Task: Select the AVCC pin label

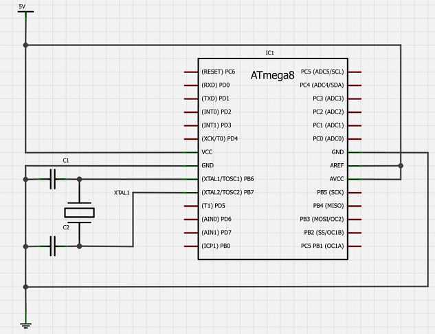Action: tap(337, 179)
